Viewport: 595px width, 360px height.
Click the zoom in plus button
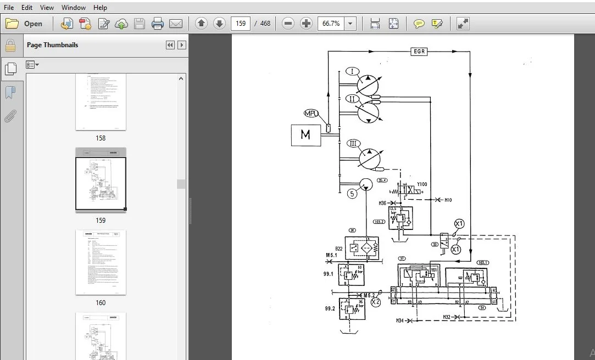[x=306, y=24]
